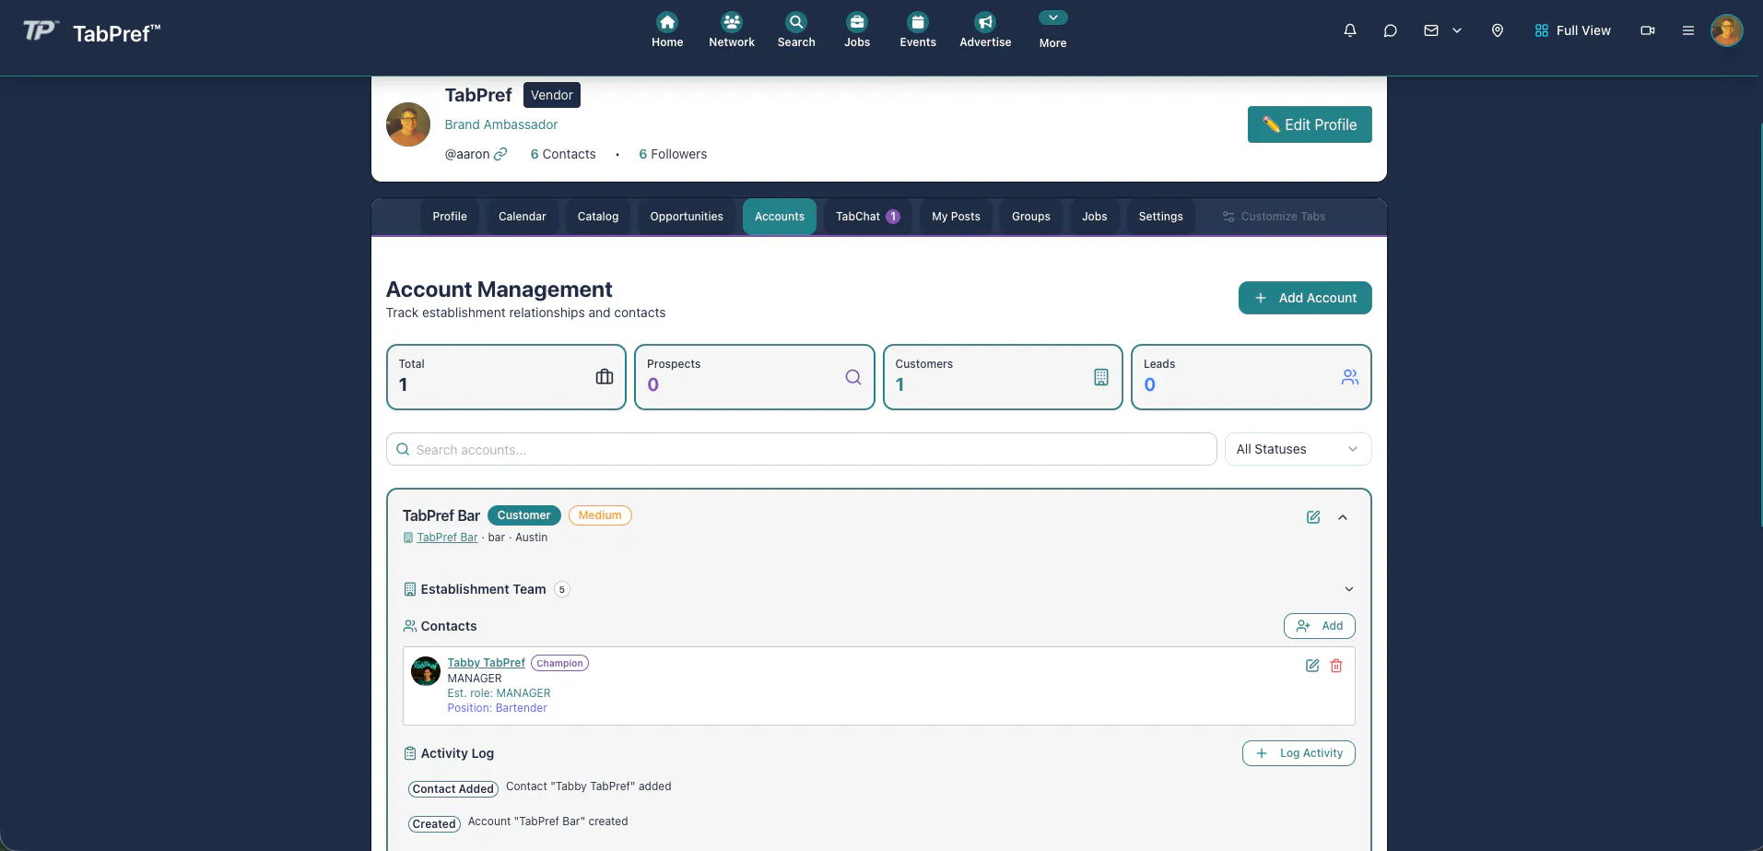Select the Accounts tab

780,217
